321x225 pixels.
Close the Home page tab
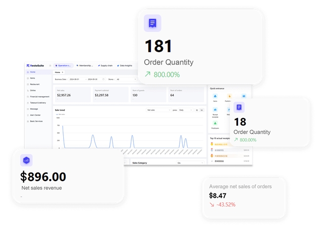pyautogui.click(x=62, y=73)
